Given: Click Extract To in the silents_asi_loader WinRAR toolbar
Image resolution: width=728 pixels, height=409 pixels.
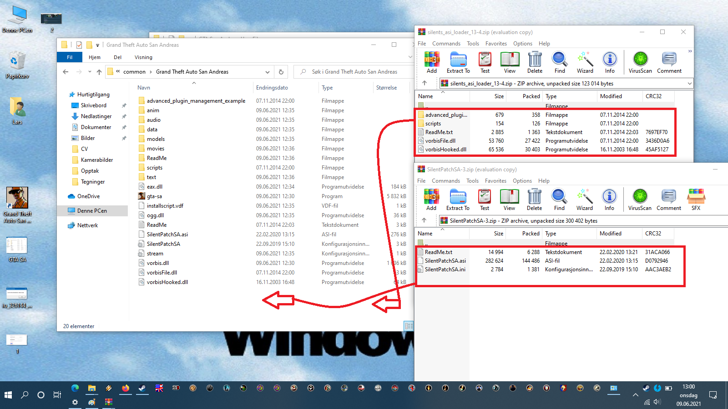Looking at the screenshot, I should click(458, 63).
